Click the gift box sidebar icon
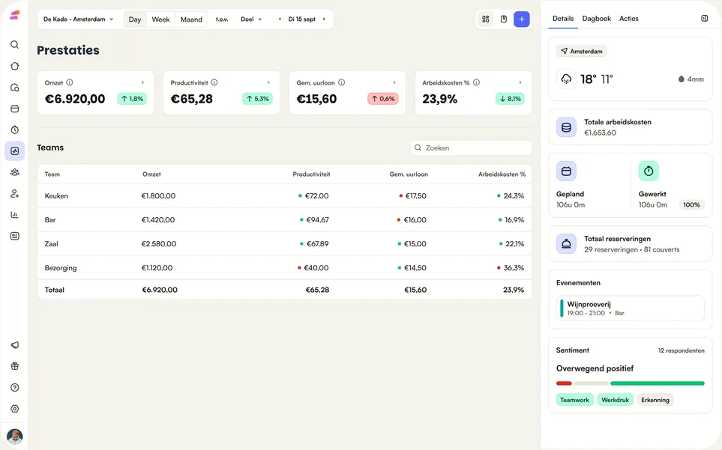722x450 pixels. [15, 366]
